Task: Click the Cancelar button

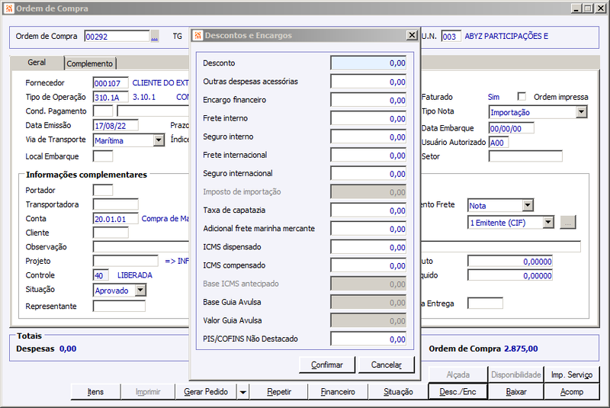Action: 387,365
